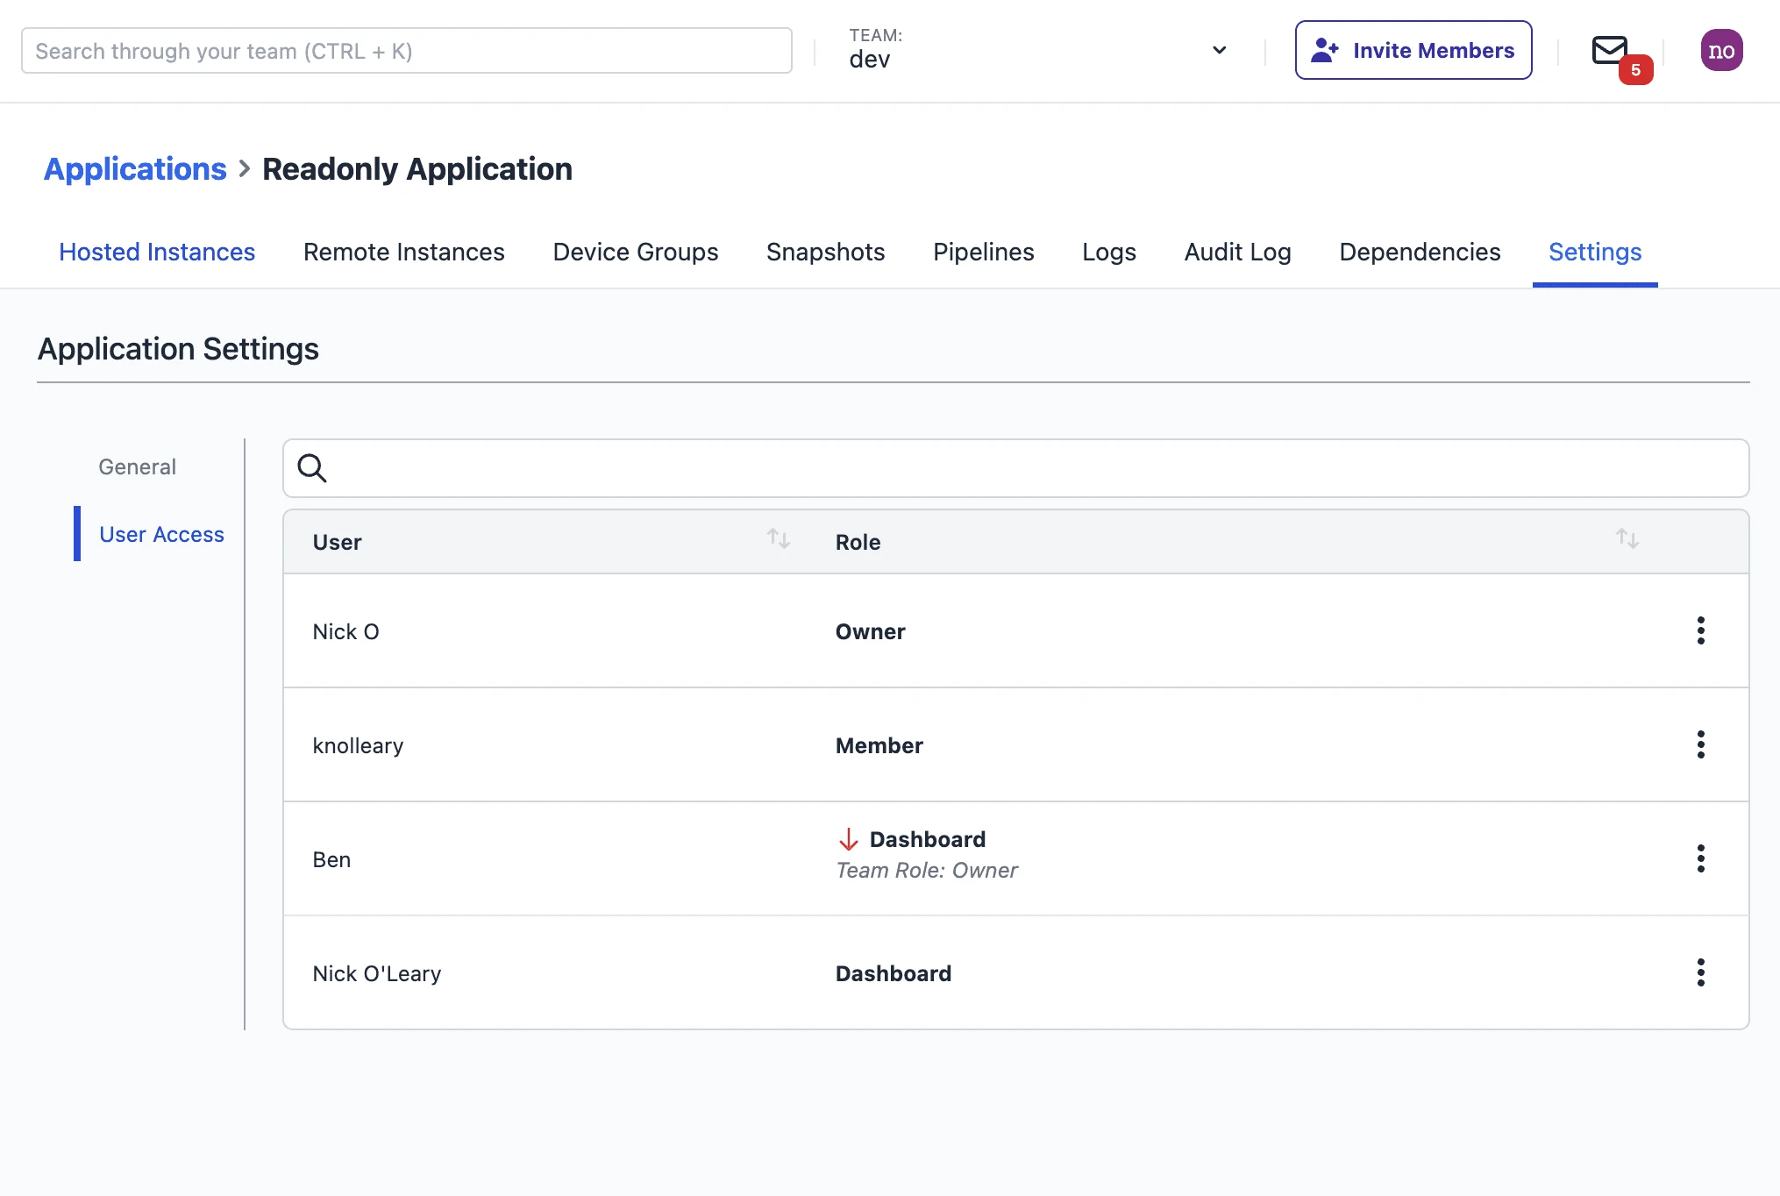
Task: Expand the team selector dropdown
Action: pyautogui.click(x=1219, y=50)
